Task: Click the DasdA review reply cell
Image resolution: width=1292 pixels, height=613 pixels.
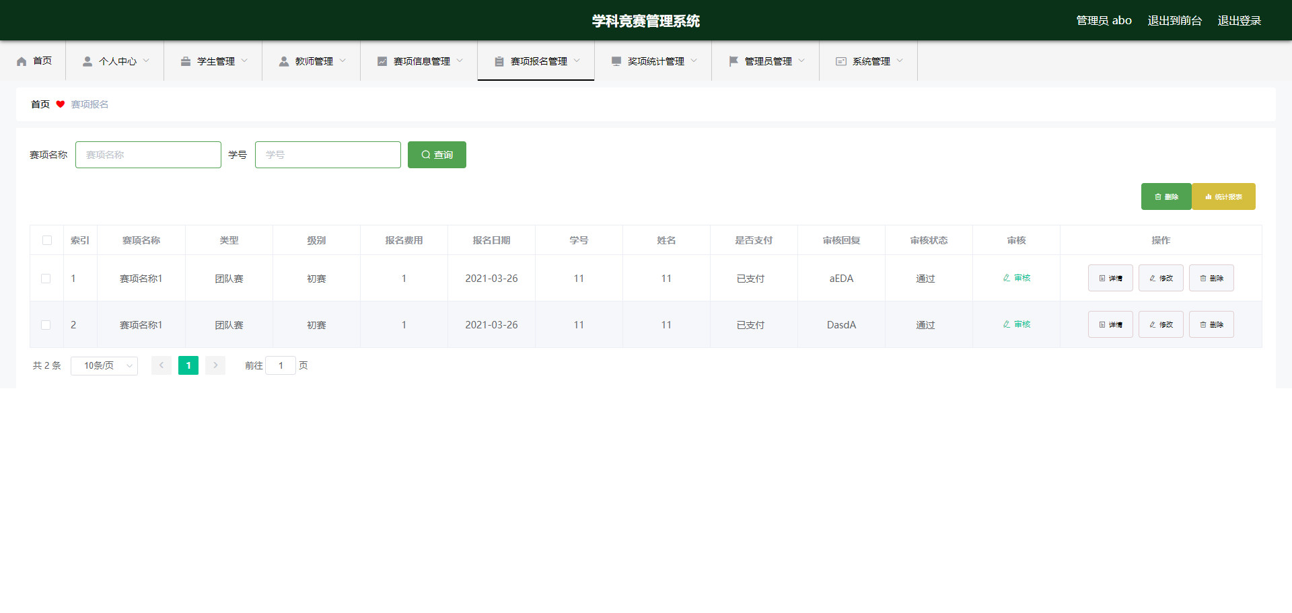Action: click(x=841, y=325)
